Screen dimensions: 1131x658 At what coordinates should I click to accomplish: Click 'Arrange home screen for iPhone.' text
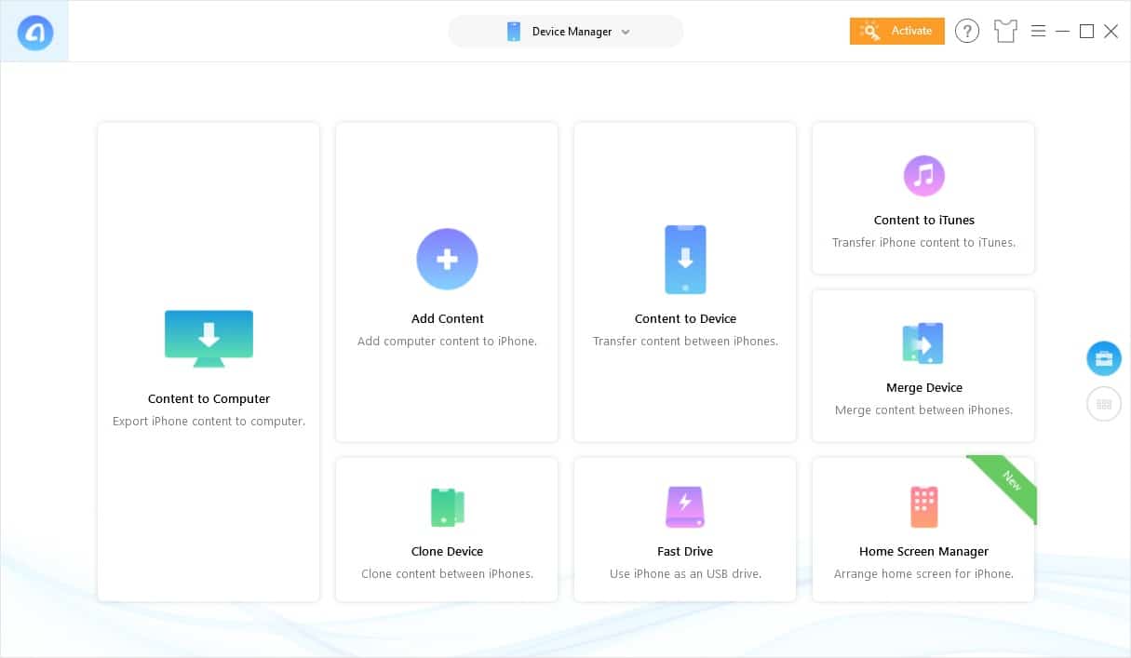coord(923,574)
